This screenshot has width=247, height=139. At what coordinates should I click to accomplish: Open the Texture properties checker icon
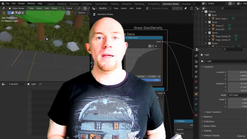[196, 115]
